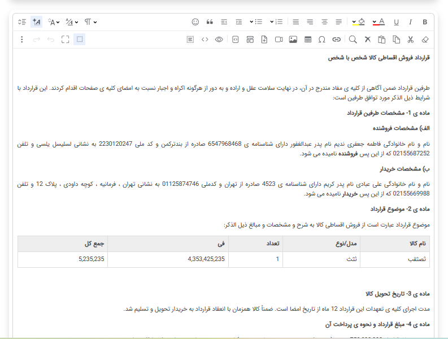Insert a video with the camera icon
The image size is (448, 339).
click(279, 40)
